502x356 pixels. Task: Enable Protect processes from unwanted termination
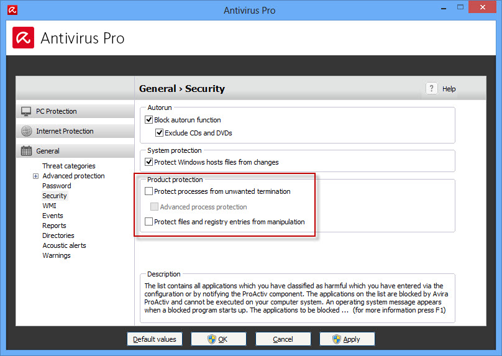[149, 191]
